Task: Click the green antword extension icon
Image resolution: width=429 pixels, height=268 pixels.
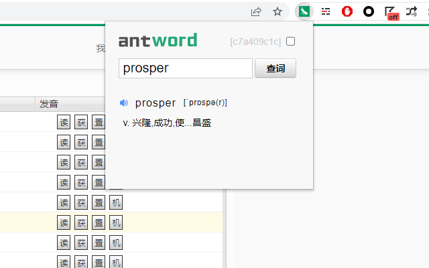Action: (304, 12)
